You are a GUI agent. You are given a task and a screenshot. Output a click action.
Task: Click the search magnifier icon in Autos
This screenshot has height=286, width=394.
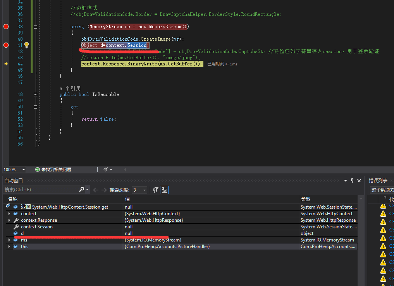[81, 190]
